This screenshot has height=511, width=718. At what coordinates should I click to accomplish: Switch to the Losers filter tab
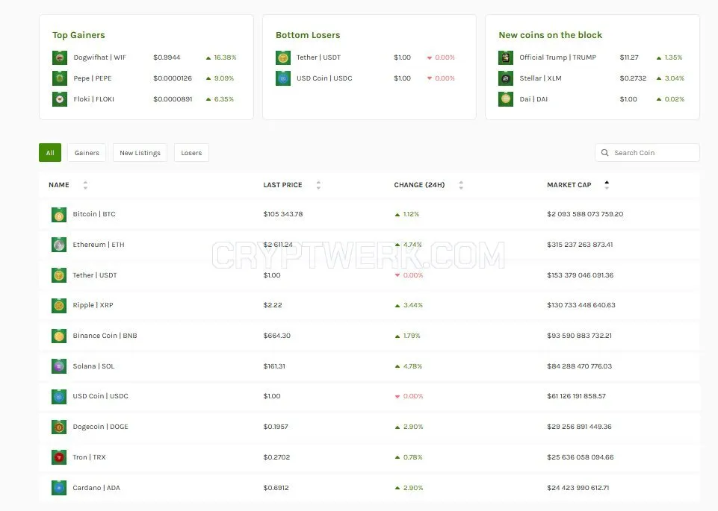tap(191, 153)
